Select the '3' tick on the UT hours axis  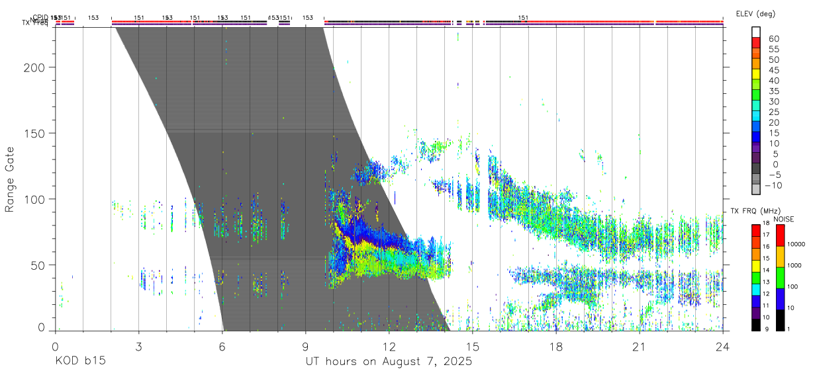tap(138, 346)
